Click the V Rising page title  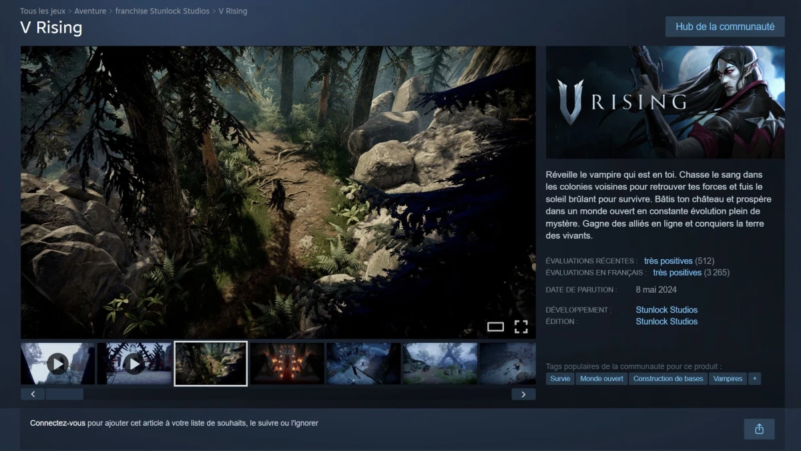pyautogui.click(x=51, y=27)
